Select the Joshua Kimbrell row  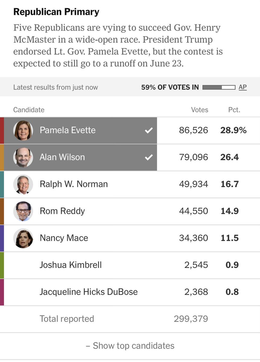tap(130, 265)
